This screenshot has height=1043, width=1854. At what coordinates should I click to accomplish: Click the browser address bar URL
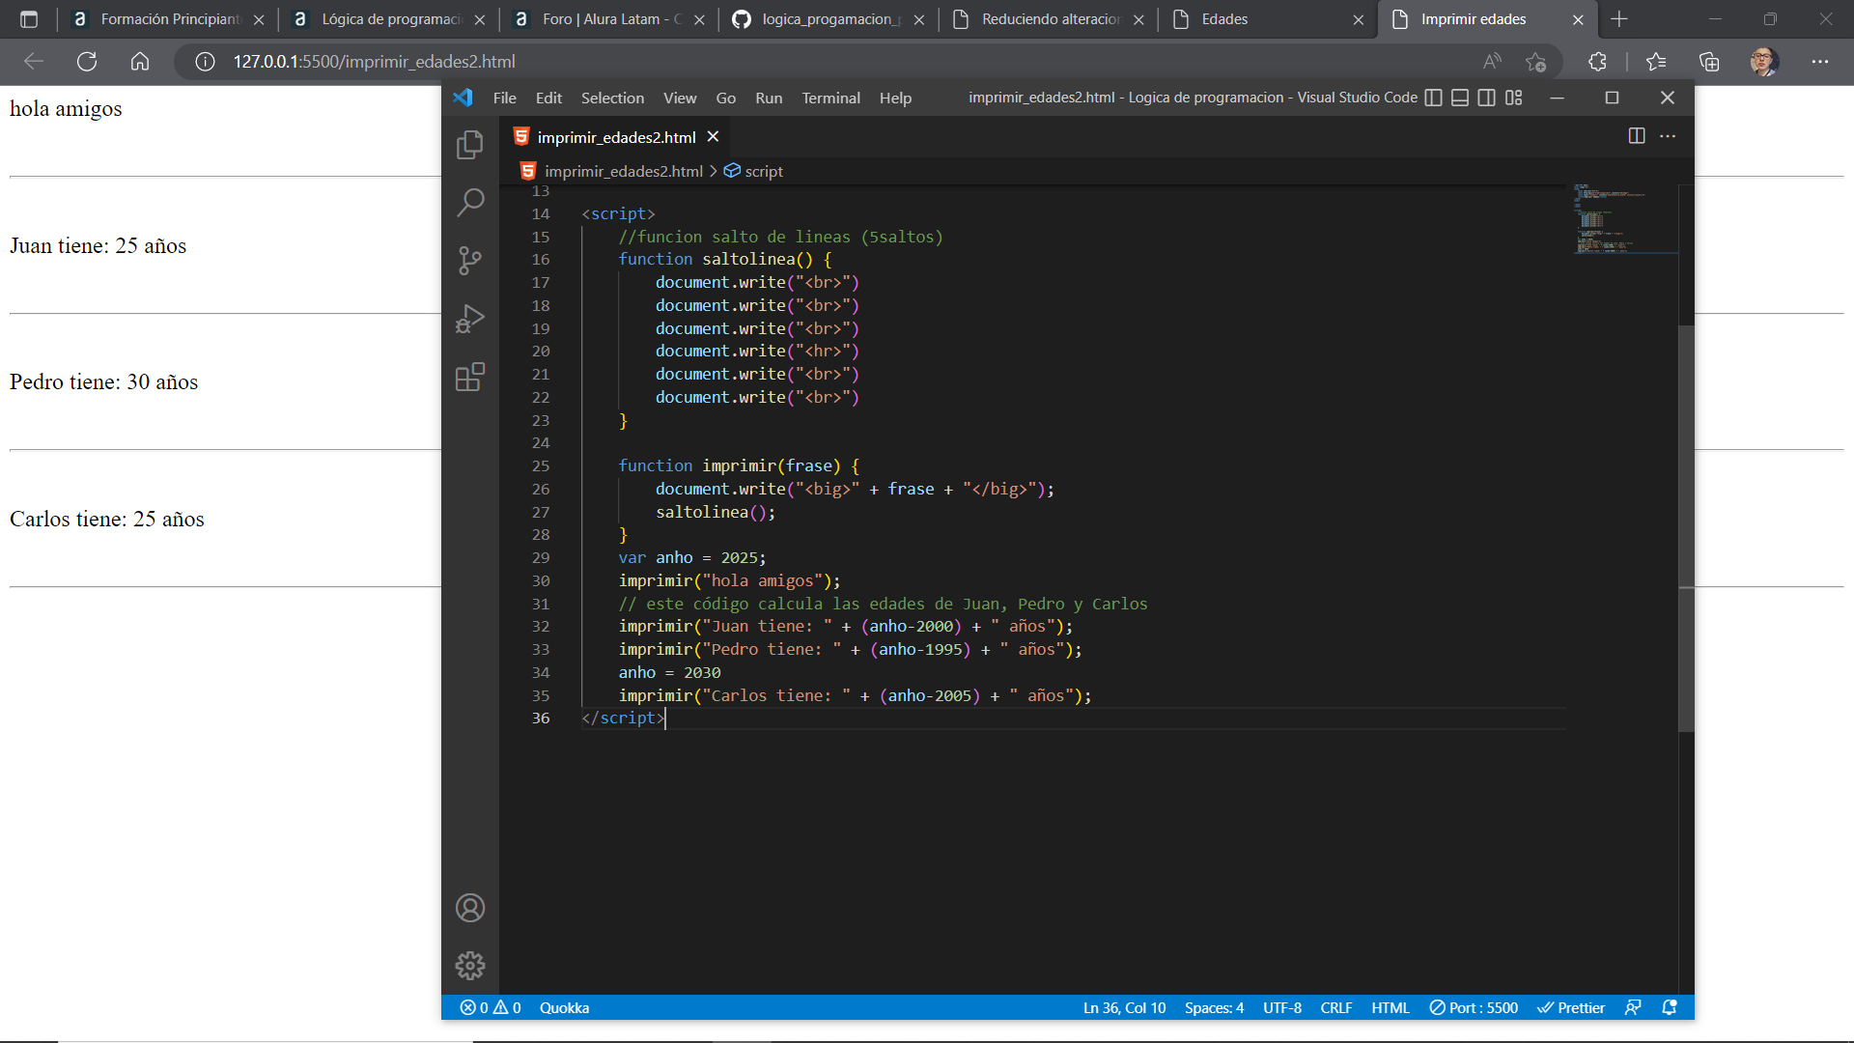[375, 62]
